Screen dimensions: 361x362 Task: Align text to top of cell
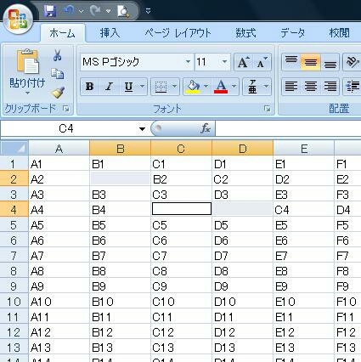[291, 62]
